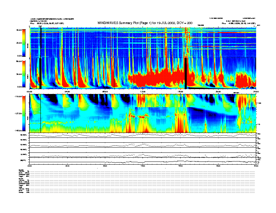Select the 08:00 time axis label
Image resolution: width=276 pixels, height=213 pixels.
[105, 92]
